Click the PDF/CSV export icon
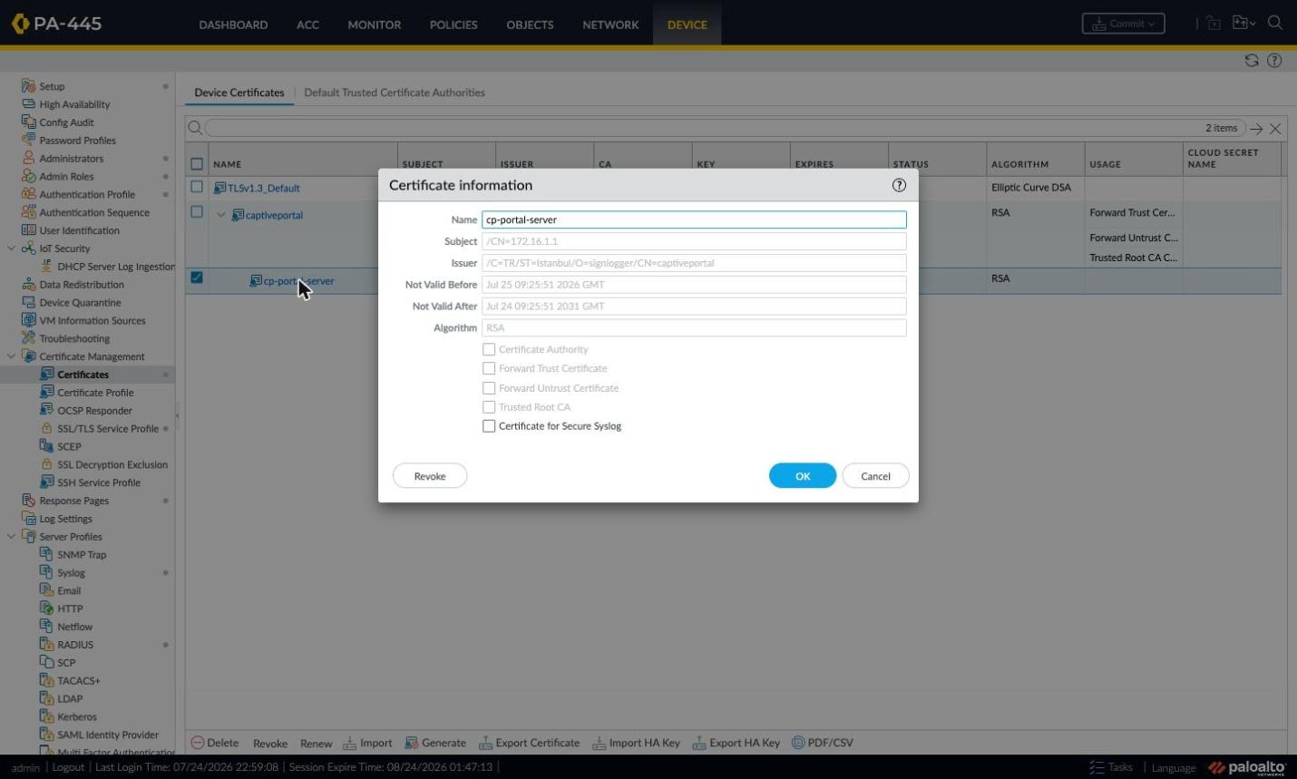Screen dimensions: 1297x779 pyautogui.click(x=798, y=743)
